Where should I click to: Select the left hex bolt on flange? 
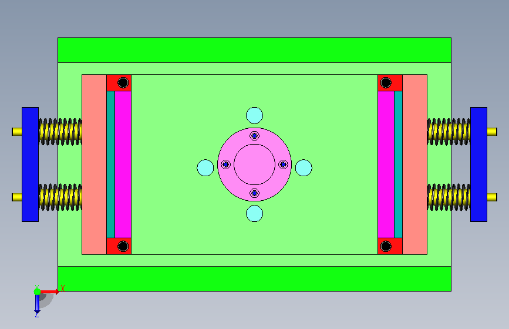click(226, 164)
